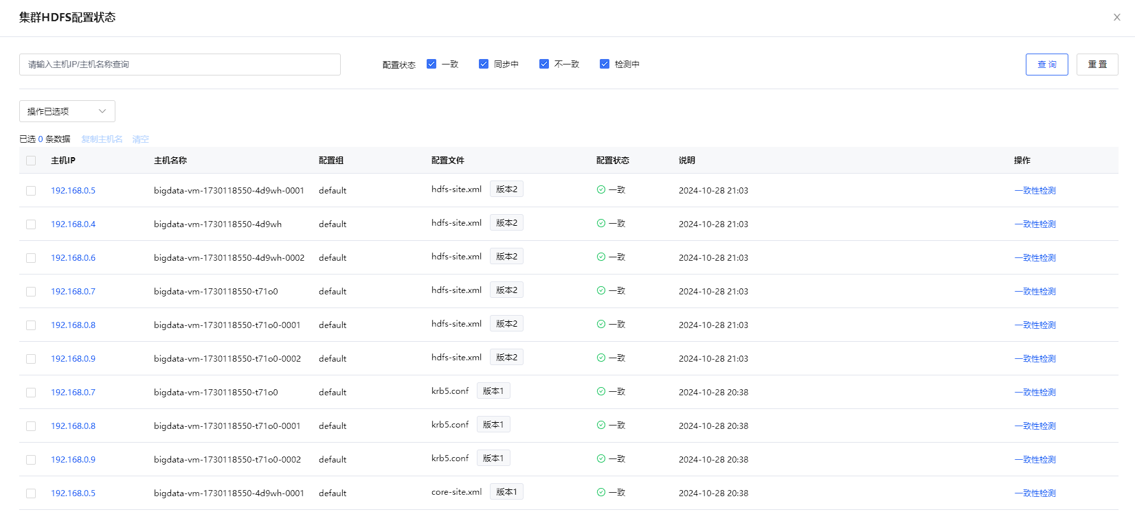Close the 集群HDFS配置状态 dialog

(1116, 17)
